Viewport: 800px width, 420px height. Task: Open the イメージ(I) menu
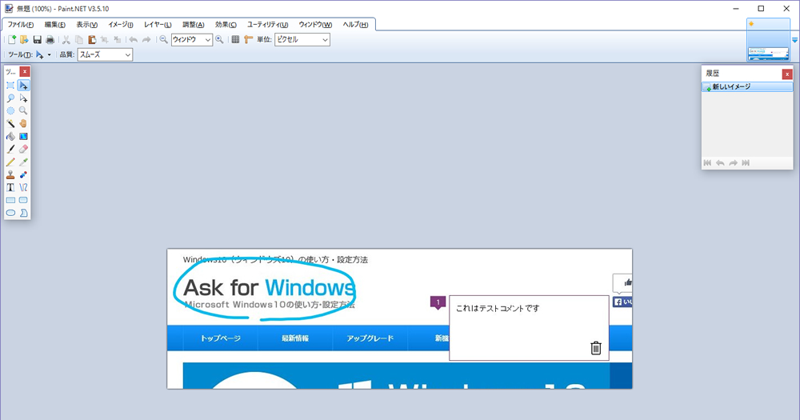(121, 25)
